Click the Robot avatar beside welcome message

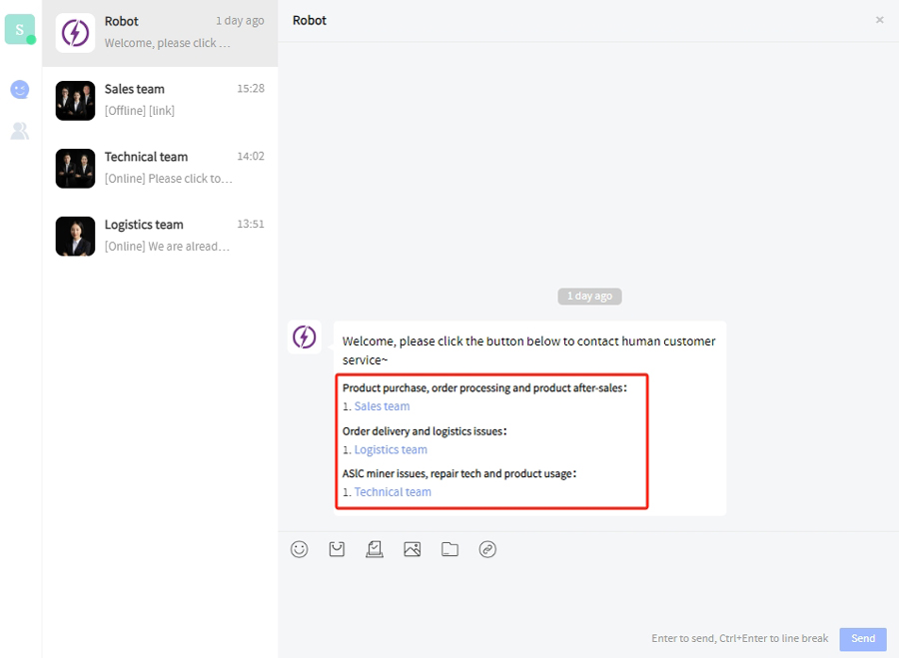tap(305, 337)
